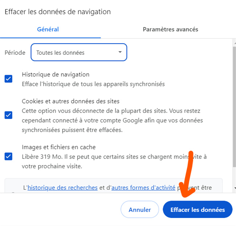
Task: Switch to the Général tab
Action: [x=48, y=29]
